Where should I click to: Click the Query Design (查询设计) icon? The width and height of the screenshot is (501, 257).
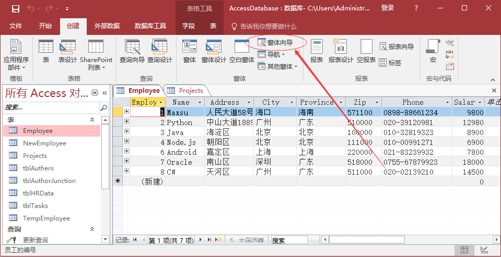click(159, 51)
